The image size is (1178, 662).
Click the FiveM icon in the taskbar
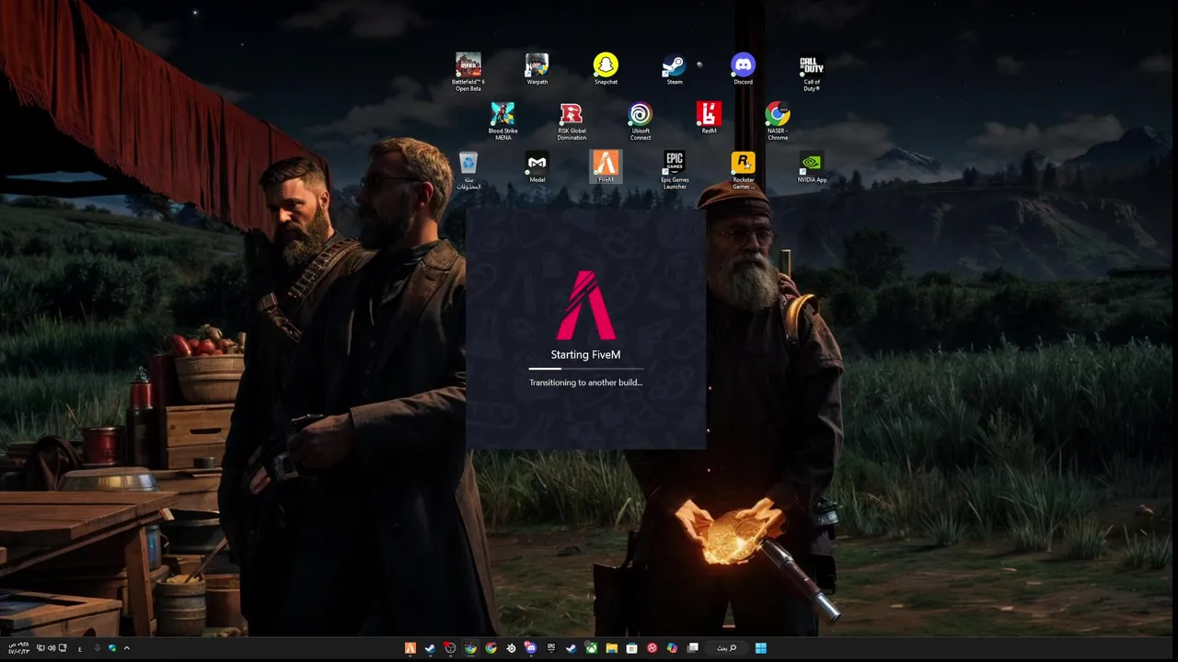coord(410,648)
